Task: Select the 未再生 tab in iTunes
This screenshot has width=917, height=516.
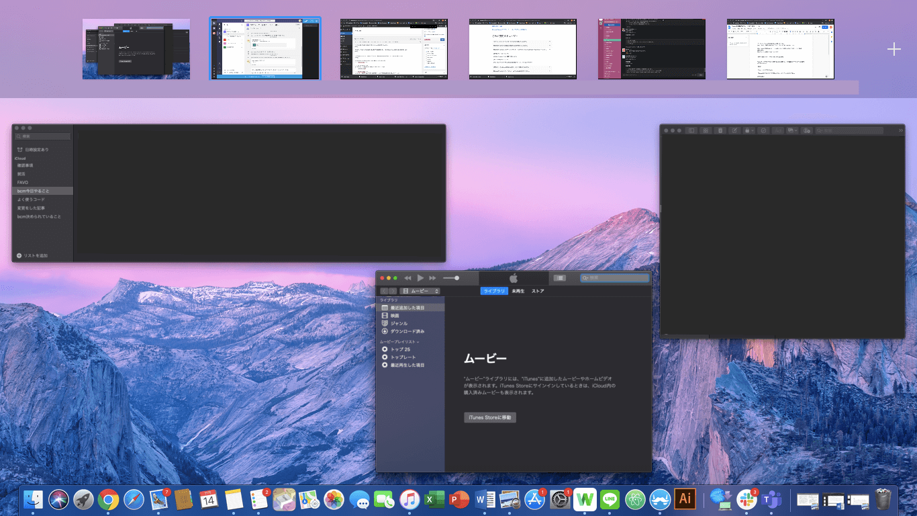Action: coord(518,292)
